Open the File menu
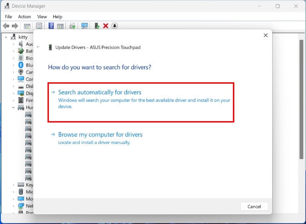This screenshot has width=306, height=224. [x=8, y=17]
